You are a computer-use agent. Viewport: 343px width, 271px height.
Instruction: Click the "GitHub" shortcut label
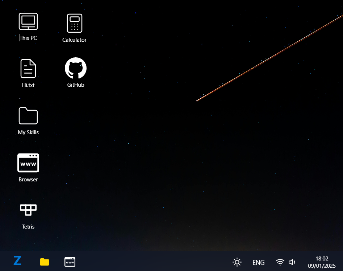[x=76, y=85]
